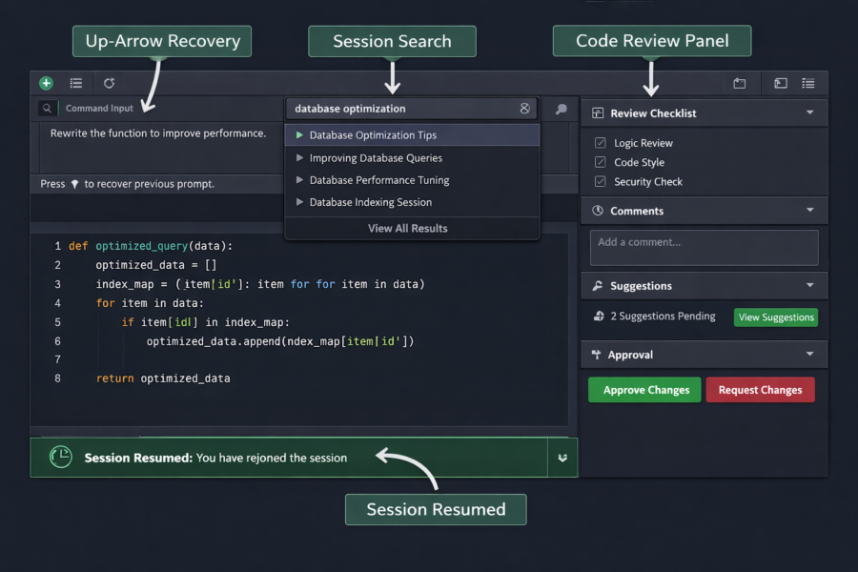This screenshot has height=572, width=858.
Task: Click View All Results
Action: 408,228
